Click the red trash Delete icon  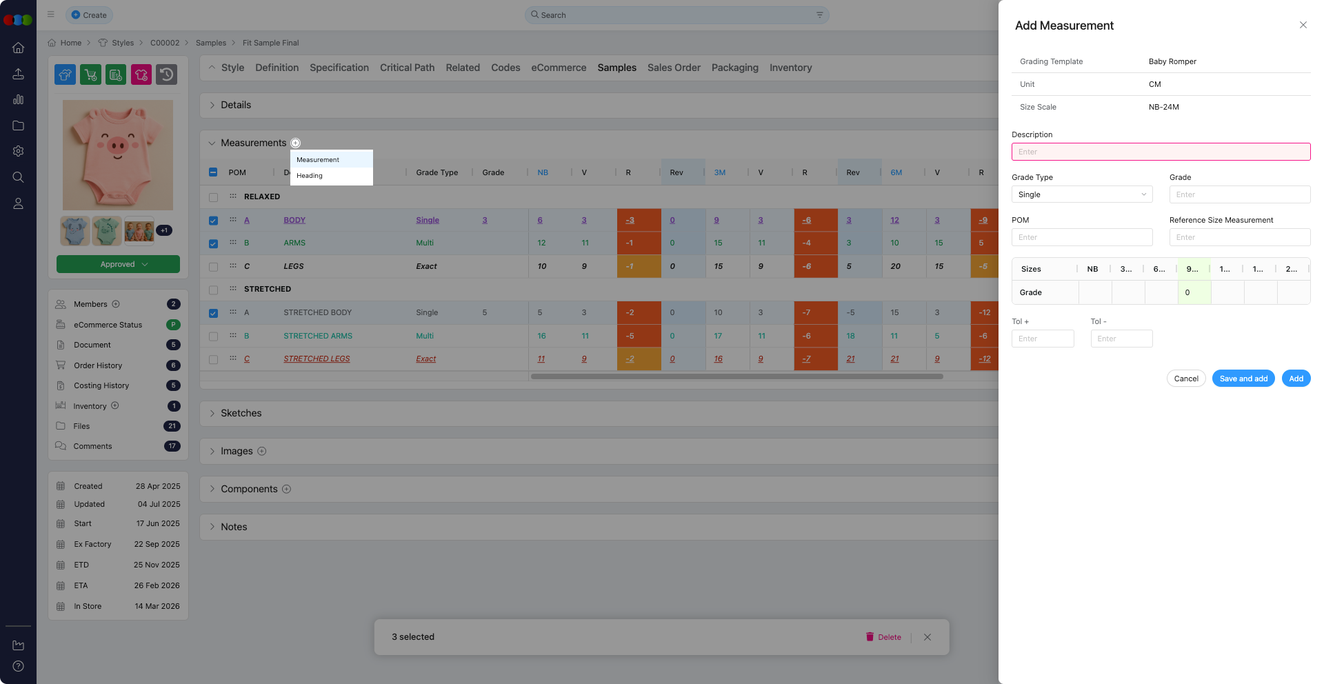pos(870,637)
